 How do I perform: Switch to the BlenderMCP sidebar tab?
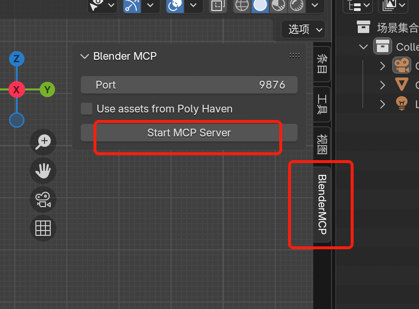click(322, 205)
